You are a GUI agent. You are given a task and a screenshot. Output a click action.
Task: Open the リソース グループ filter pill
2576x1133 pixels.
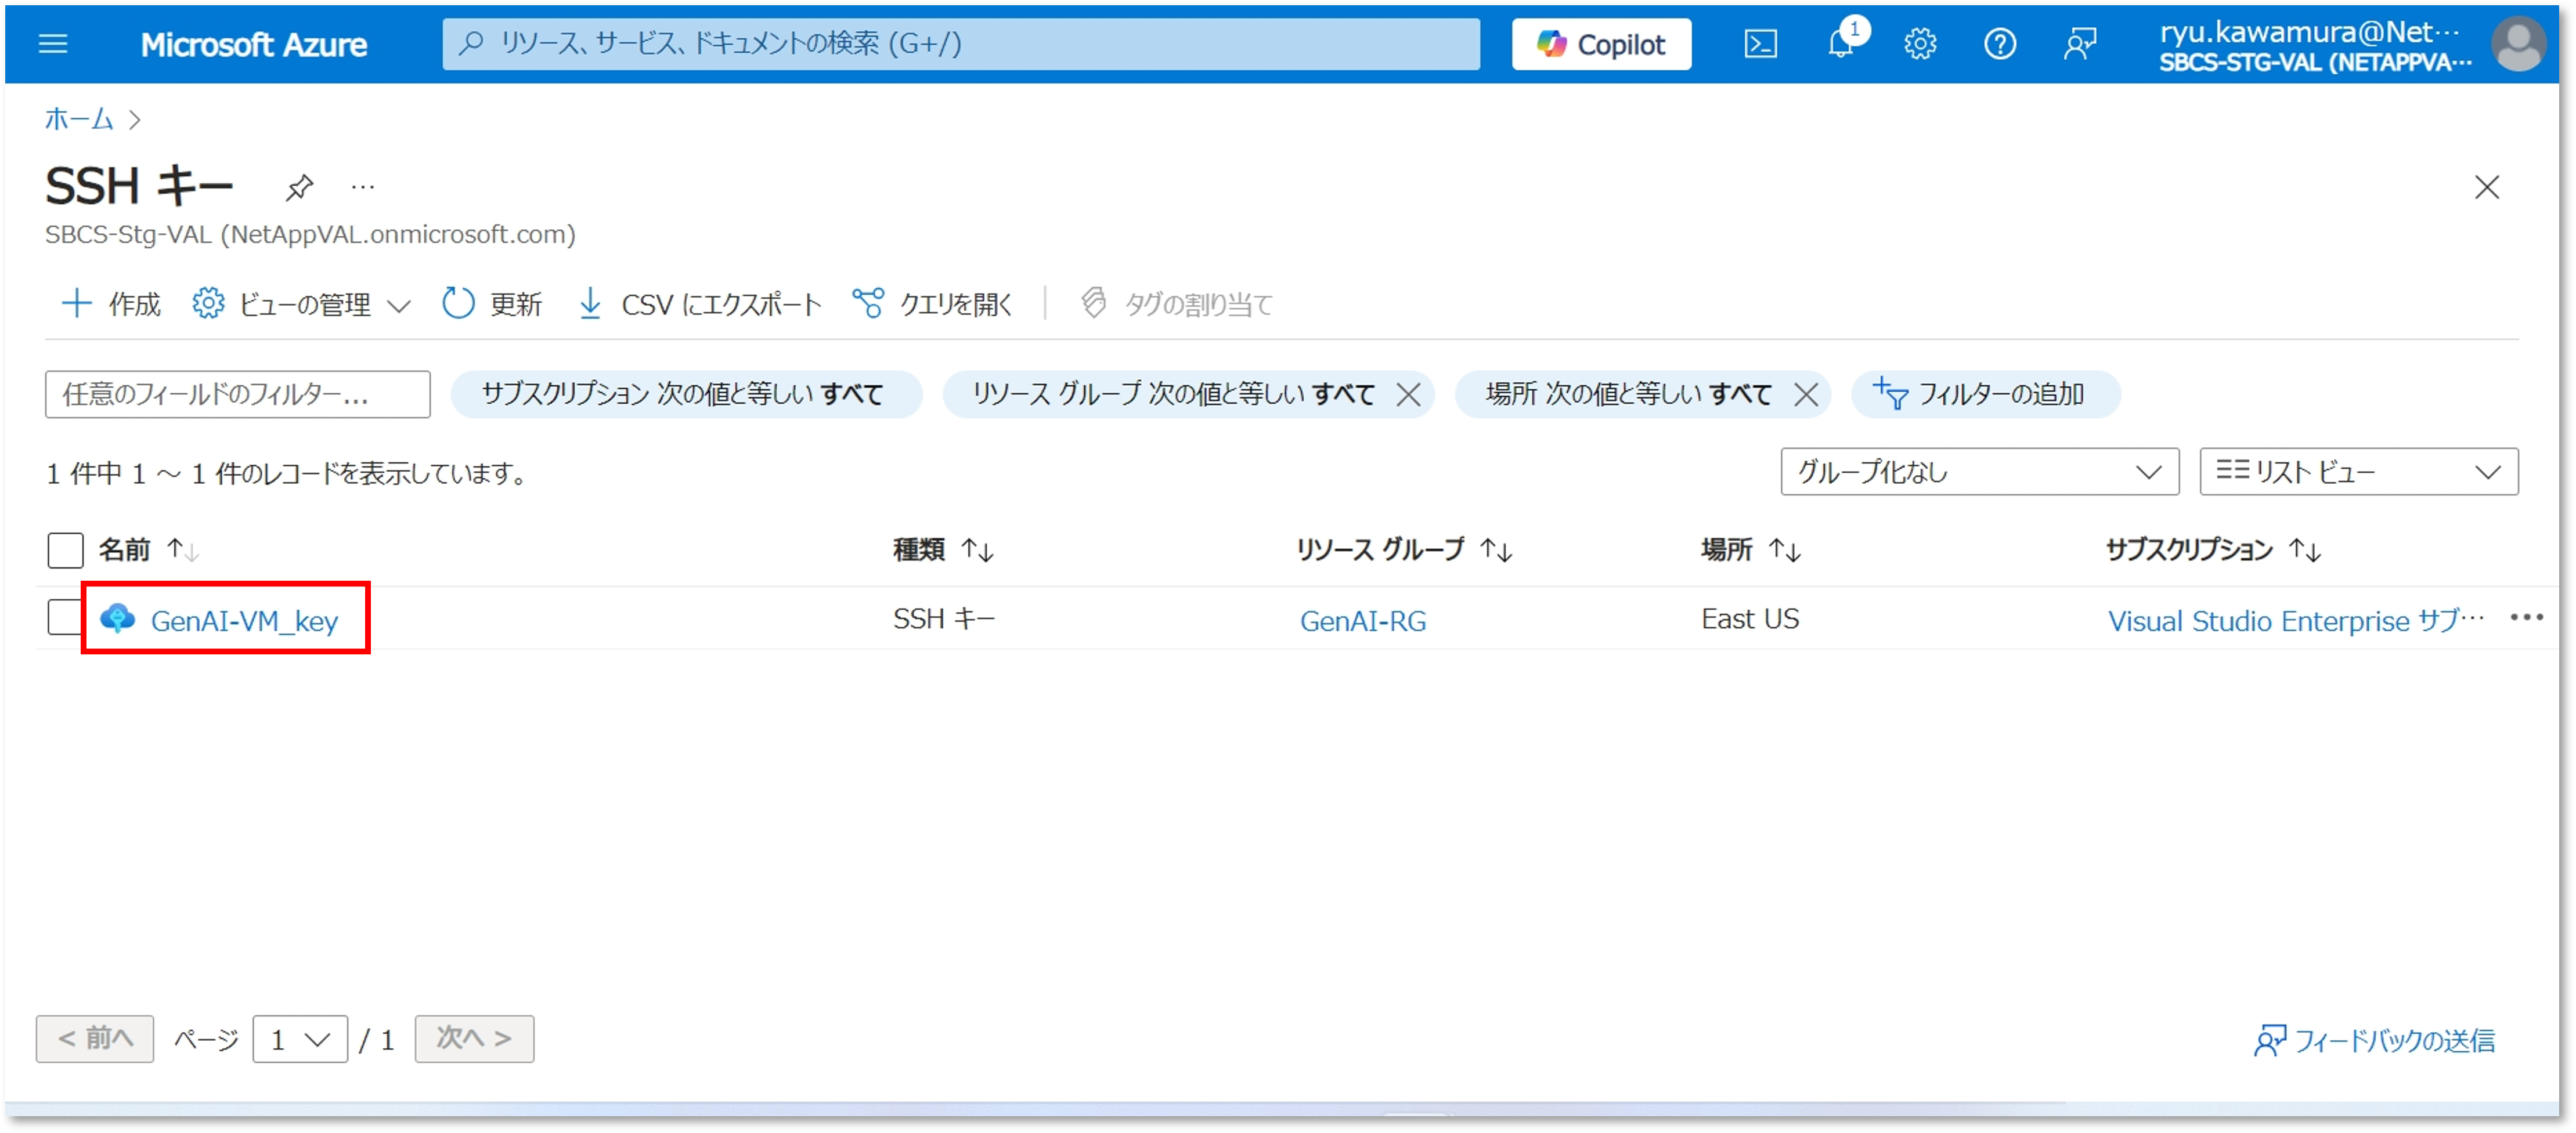tap(1173, 394)
